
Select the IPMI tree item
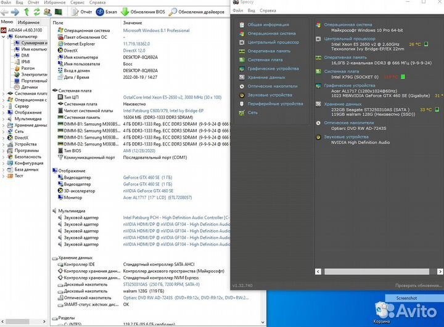point(22,62)
